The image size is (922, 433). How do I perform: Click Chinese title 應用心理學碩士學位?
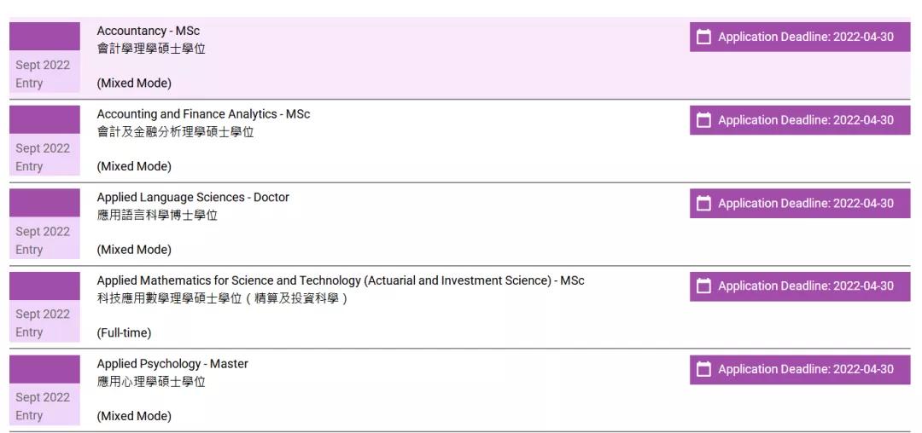(151, 382)
